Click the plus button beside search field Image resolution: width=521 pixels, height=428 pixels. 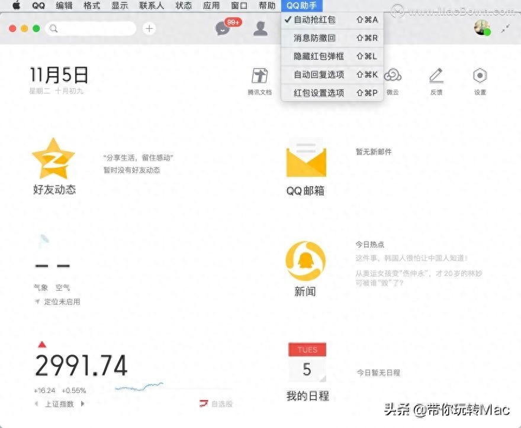tap(149, 28)
